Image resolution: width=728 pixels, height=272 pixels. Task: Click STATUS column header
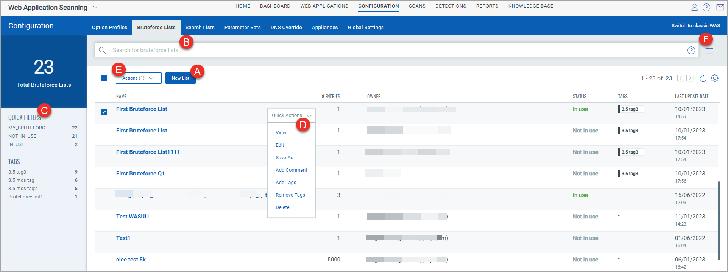(580, 97)
